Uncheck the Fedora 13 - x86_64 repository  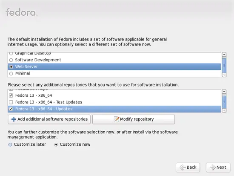click(x=11, y=95)
